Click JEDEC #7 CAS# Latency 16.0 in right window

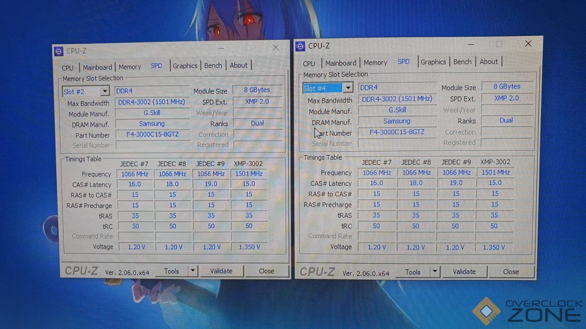pyautogui.click(x=376, y=183)
